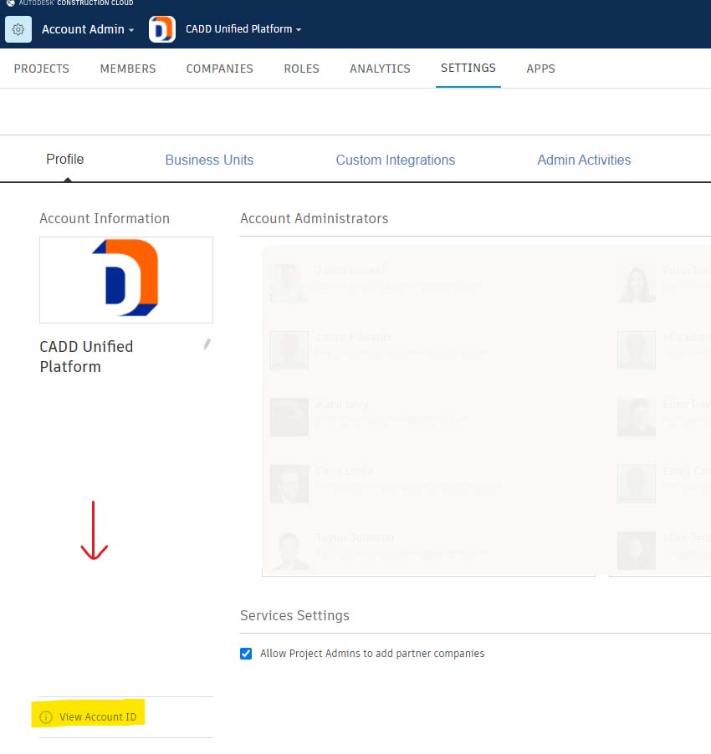711x754 pixels.
Task: Open the MEMBERS tab
Action: point(128,69)
